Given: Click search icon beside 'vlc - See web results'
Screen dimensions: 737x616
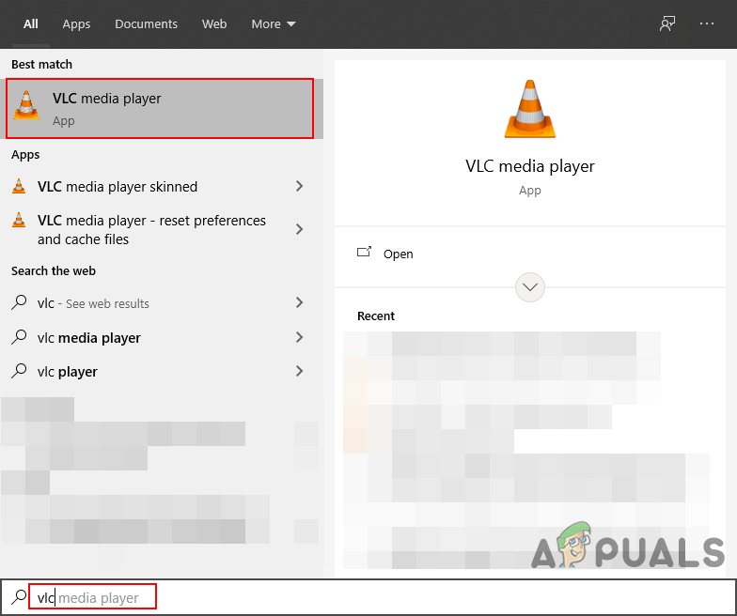Looking at the screenshot, I should coord(19,302).
